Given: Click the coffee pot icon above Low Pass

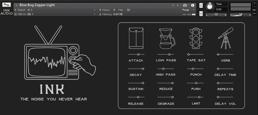Looking at the screenshot, I should pyautogui.click(x=167, y=38).
